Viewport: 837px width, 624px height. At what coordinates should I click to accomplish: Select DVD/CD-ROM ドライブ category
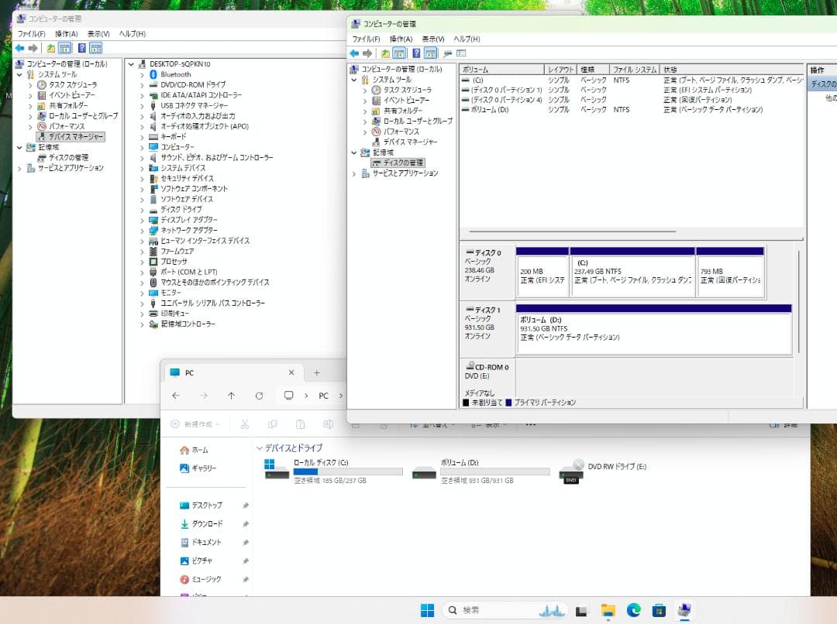click(x=193, y=84)
